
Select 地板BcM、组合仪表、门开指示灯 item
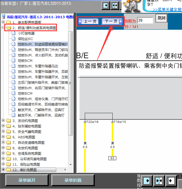(43, 99)
